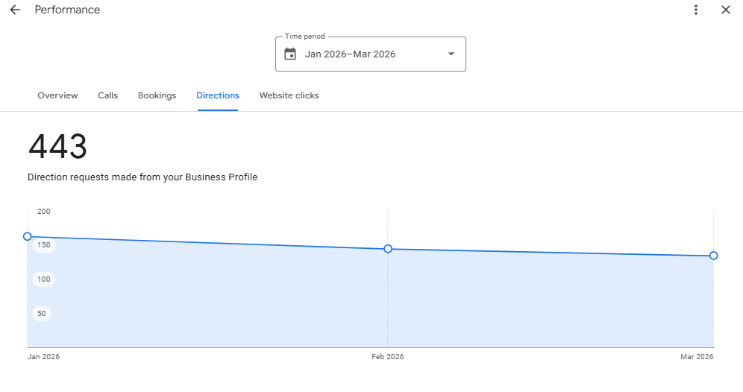Click the 50 y-axis label
This screenshot has width=743, height=392.
pos(42,314)
